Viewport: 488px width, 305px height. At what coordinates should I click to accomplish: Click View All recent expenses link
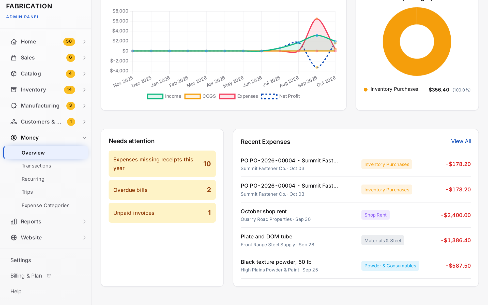461,141
